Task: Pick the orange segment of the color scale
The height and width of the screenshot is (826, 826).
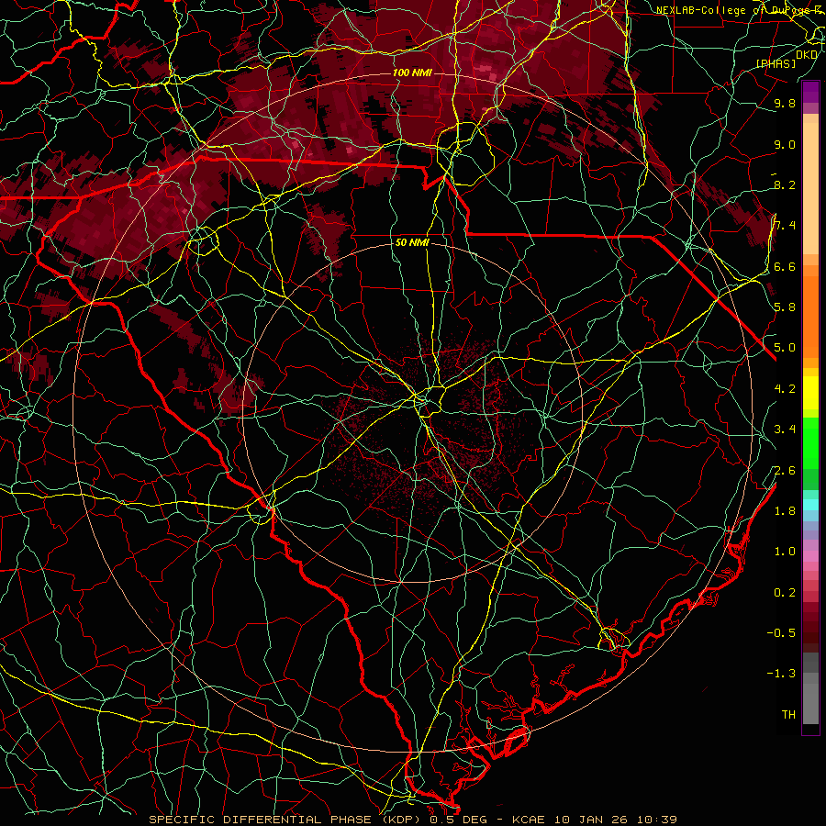Action: (x=810, y=318)
